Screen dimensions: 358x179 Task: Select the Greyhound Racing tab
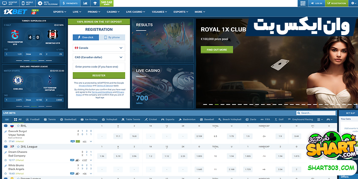(x=300, y=120)
